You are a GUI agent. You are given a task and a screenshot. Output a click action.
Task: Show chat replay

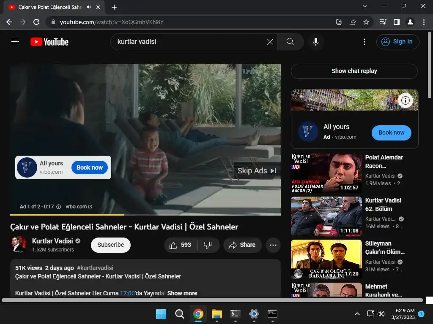[354, 71]
